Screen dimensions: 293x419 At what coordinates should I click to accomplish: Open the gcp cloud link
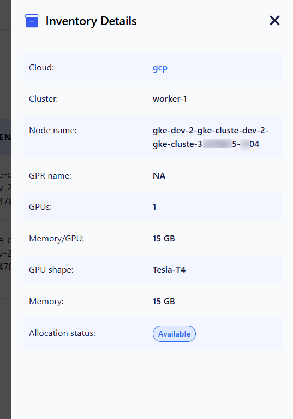pyautogui.click(x=160, y=68)
